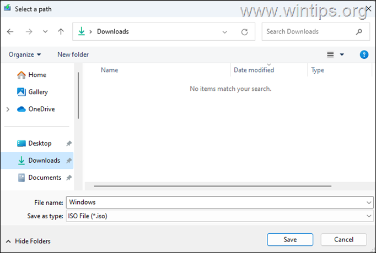376x253 pixels.
Task: Sort by the Name column header
Action: click(x=109, y=70)
